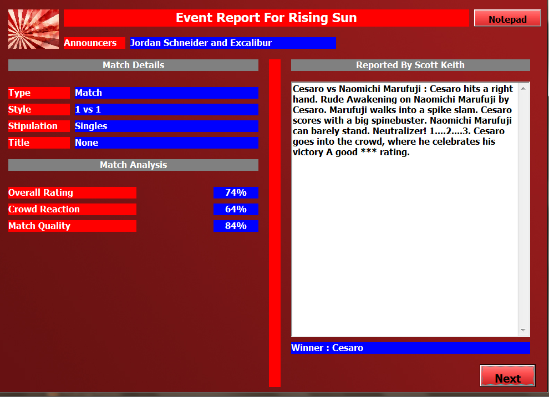The image size is (549, 397).
Task: Click the 64% Crowd Reaction value
Action: pos(236,210)
